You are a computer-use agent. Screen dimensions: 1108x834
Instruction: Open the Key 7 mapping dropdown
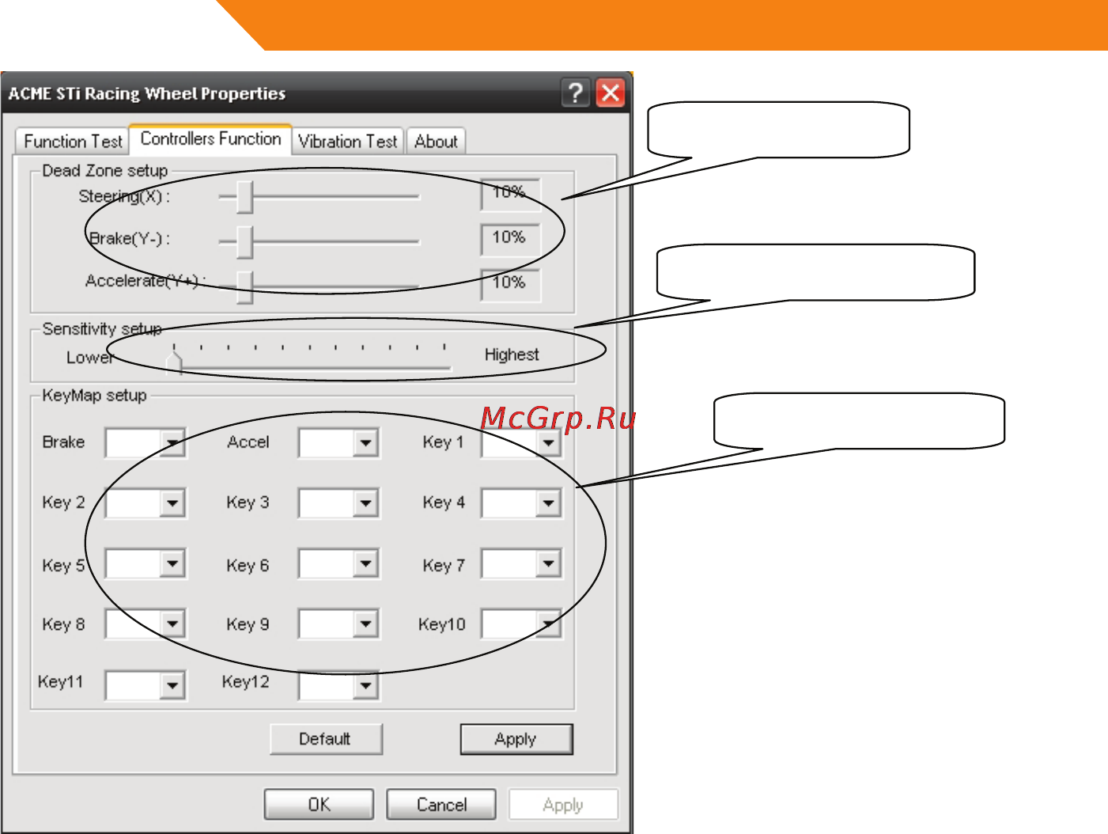pyautogui.click(x=548, y=563)
